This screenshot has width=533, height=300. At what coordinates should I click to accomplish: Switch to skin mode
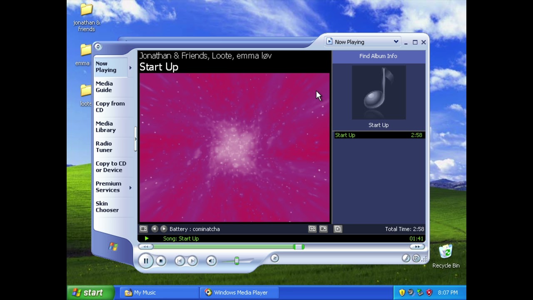point(416,258)
